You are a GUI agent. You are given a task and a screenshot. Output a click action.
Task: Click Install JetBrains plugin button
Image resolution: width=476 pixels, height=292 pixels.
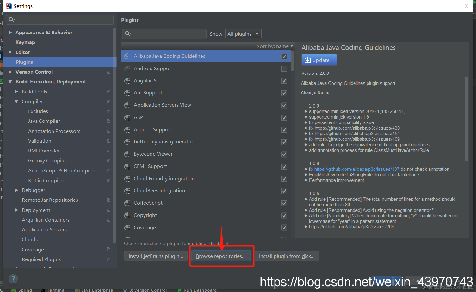(x=156, y=256)
